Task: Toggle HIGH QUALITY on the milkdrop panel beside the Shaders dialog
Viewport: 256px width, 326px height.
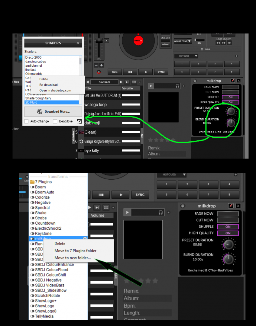Action: tap(231, 102)
